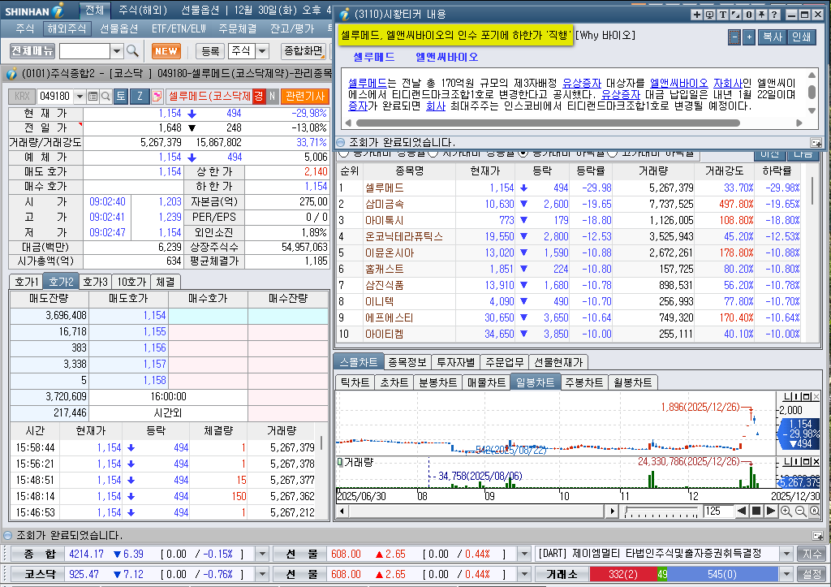This screenshot has height=587, width=831.
Task: Click the screen-add icon in ticker status bar
Action: (816, 143)
